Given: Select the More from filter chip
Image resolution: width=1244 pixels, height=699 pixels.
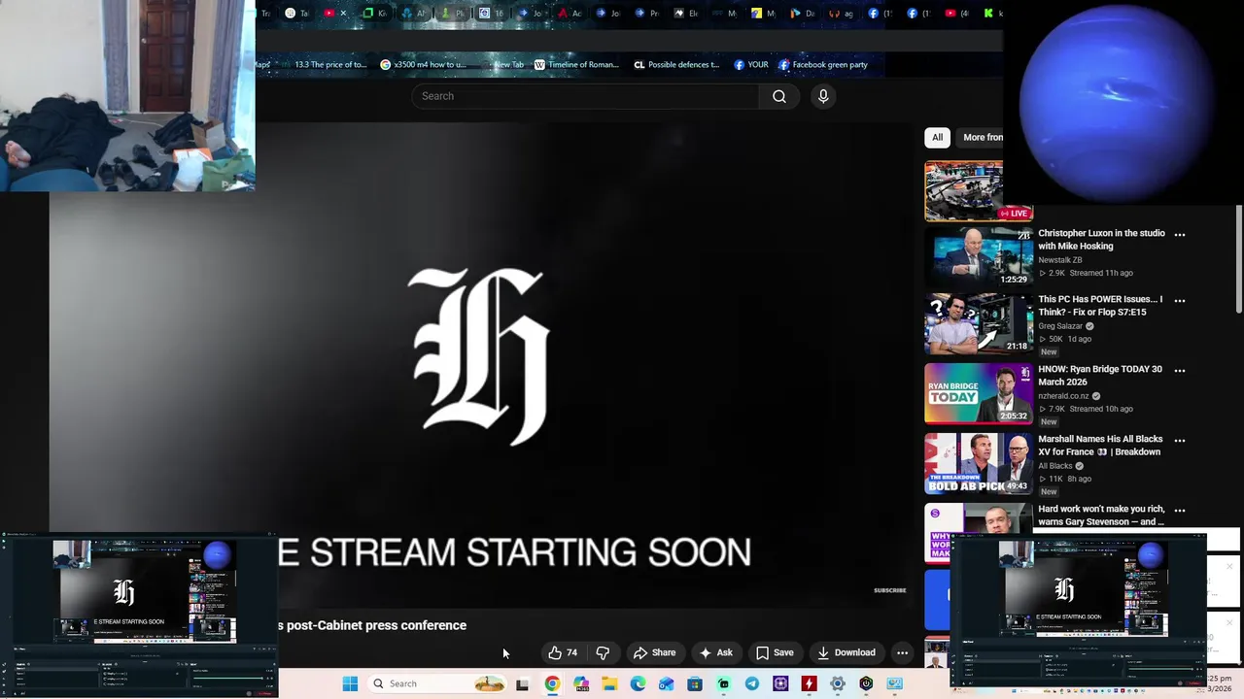Looking at the screenshot, I should click(982, 137).
